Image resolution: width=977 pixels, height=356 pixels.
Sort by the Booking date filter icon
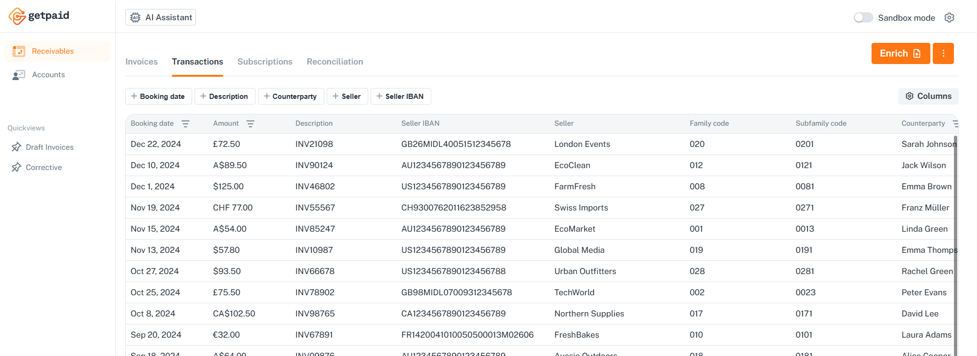(x=186, y=123)
